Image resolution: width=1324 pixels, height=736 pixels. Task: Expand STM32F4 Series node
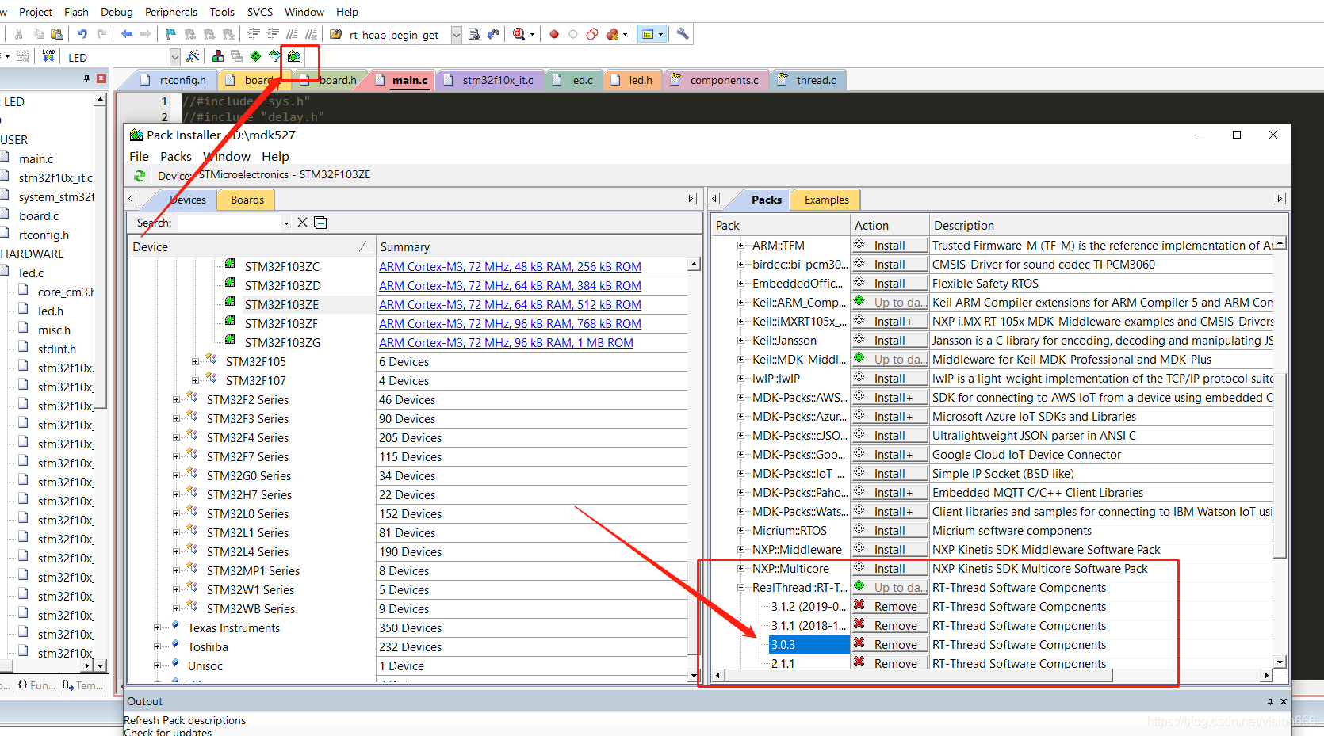[176, 438]
